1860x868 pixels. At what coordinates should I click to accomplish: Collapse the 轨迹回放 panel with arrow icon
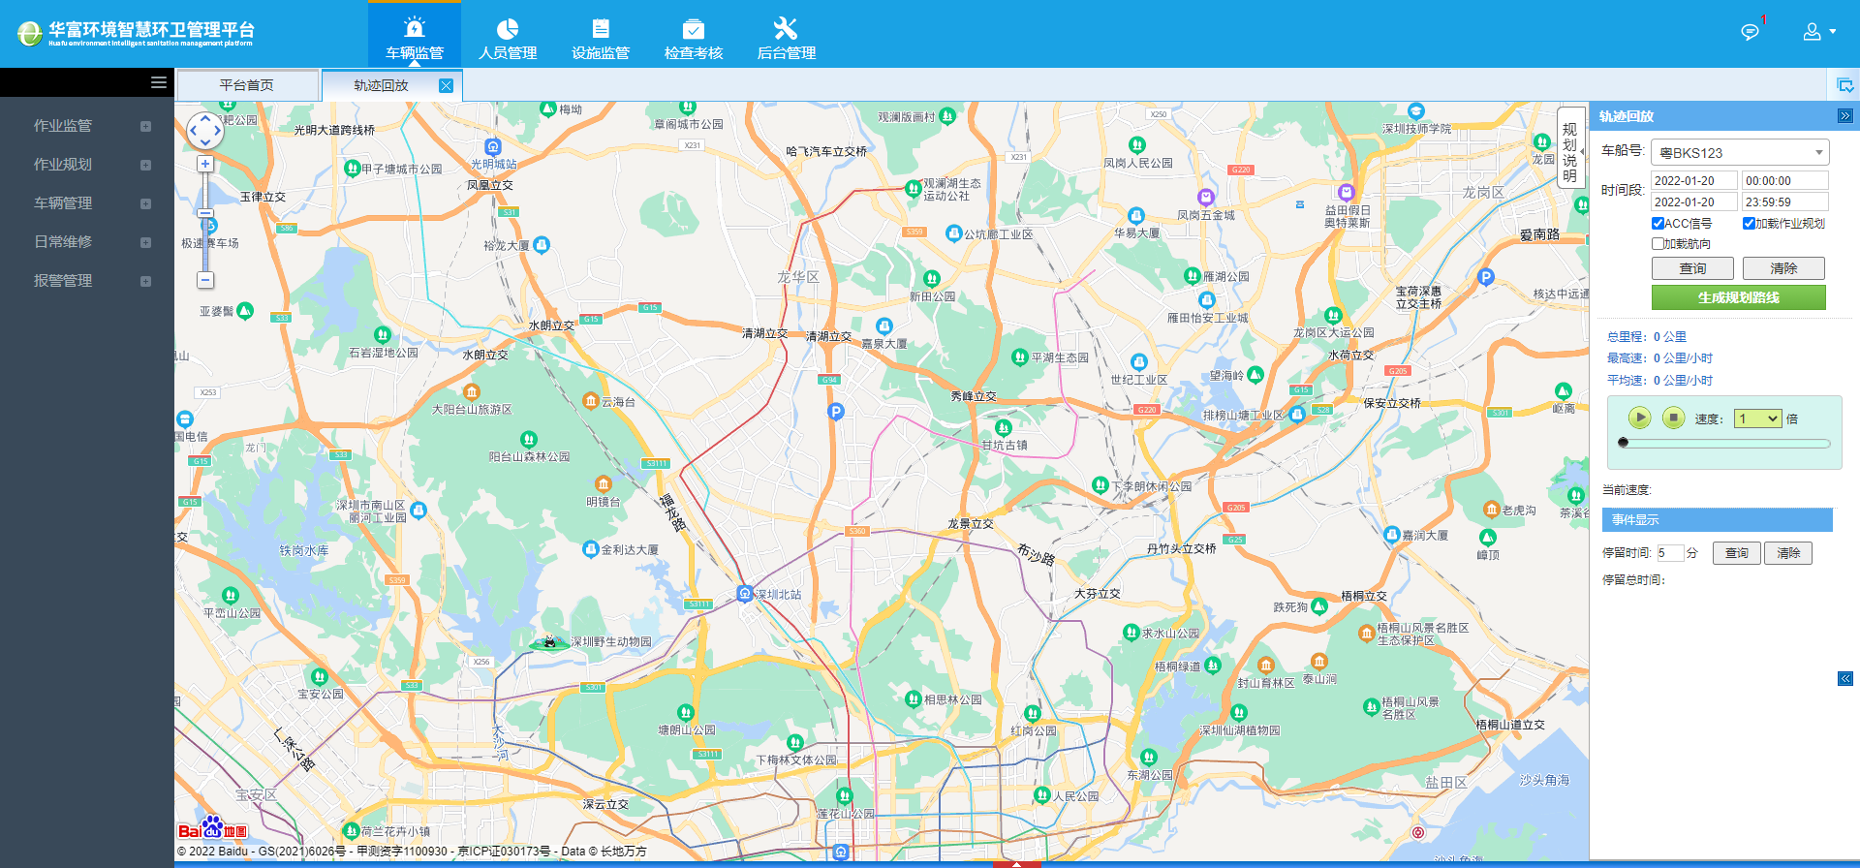click(1844, 116)
